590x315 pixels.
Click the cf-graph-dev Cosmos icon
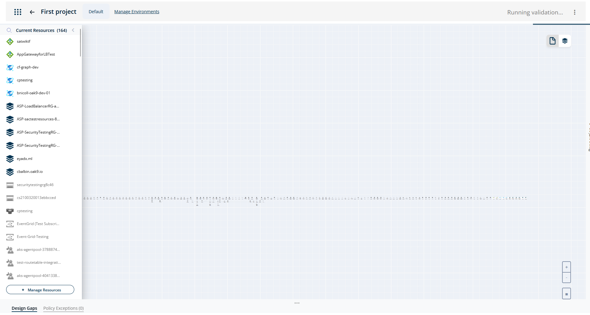[10, 67]
